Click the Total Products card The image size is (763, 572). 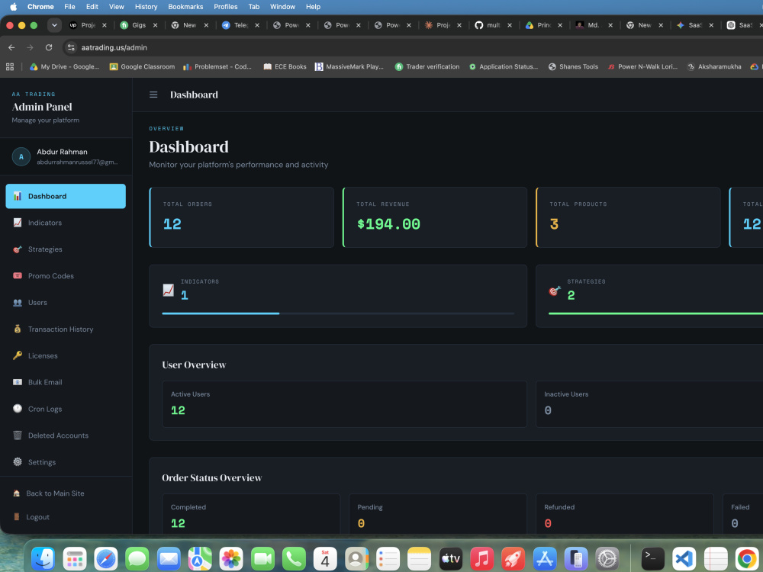click(628, 217)
